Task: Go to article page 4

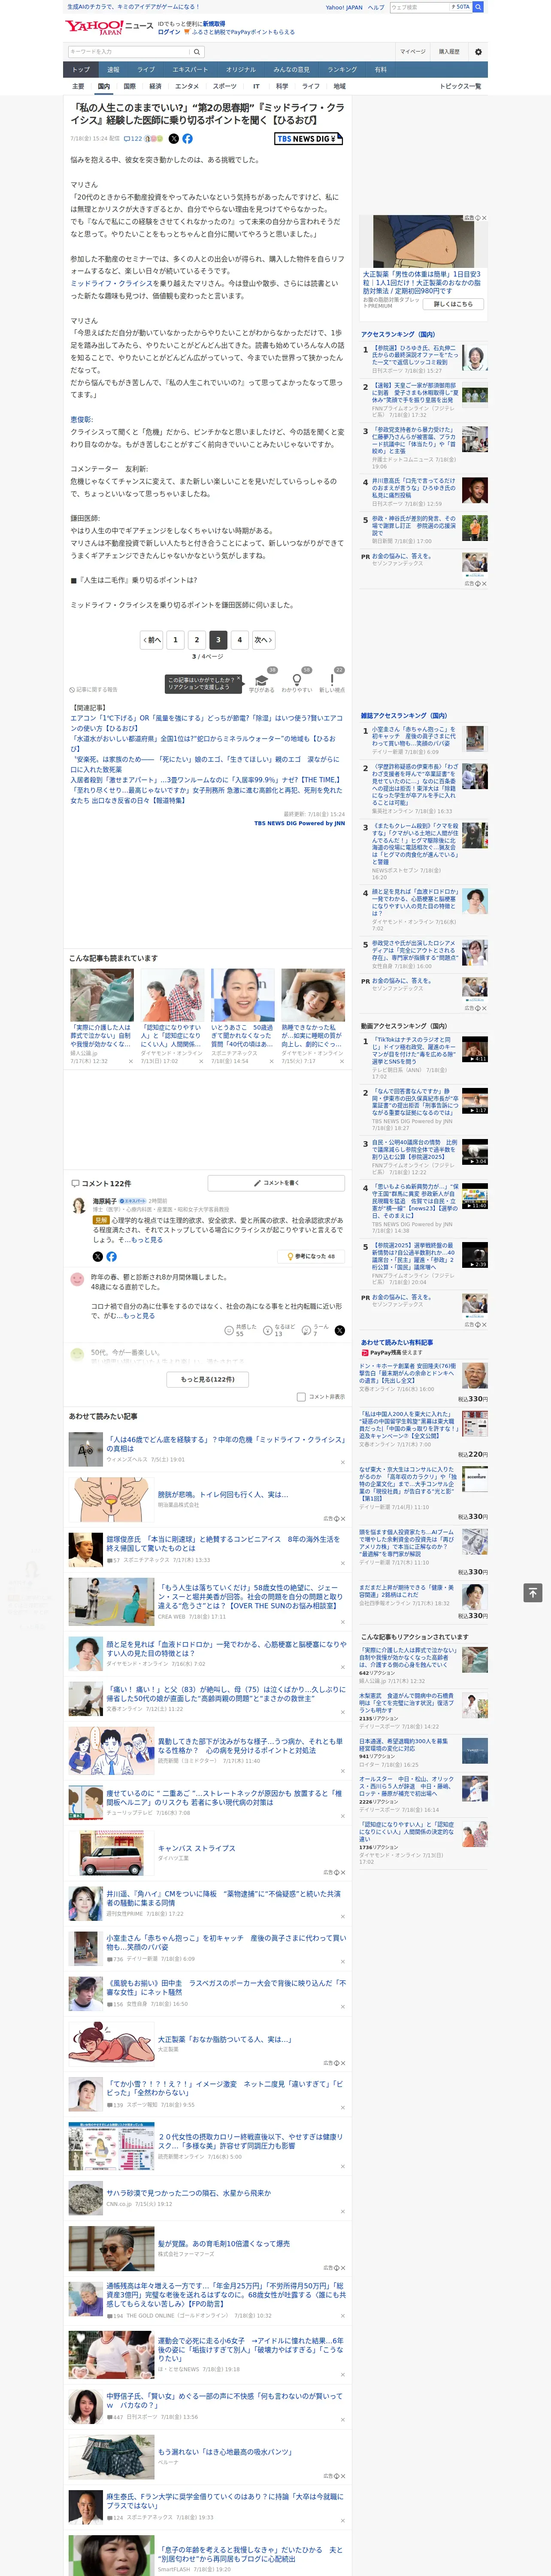Action: pos(239,640)
